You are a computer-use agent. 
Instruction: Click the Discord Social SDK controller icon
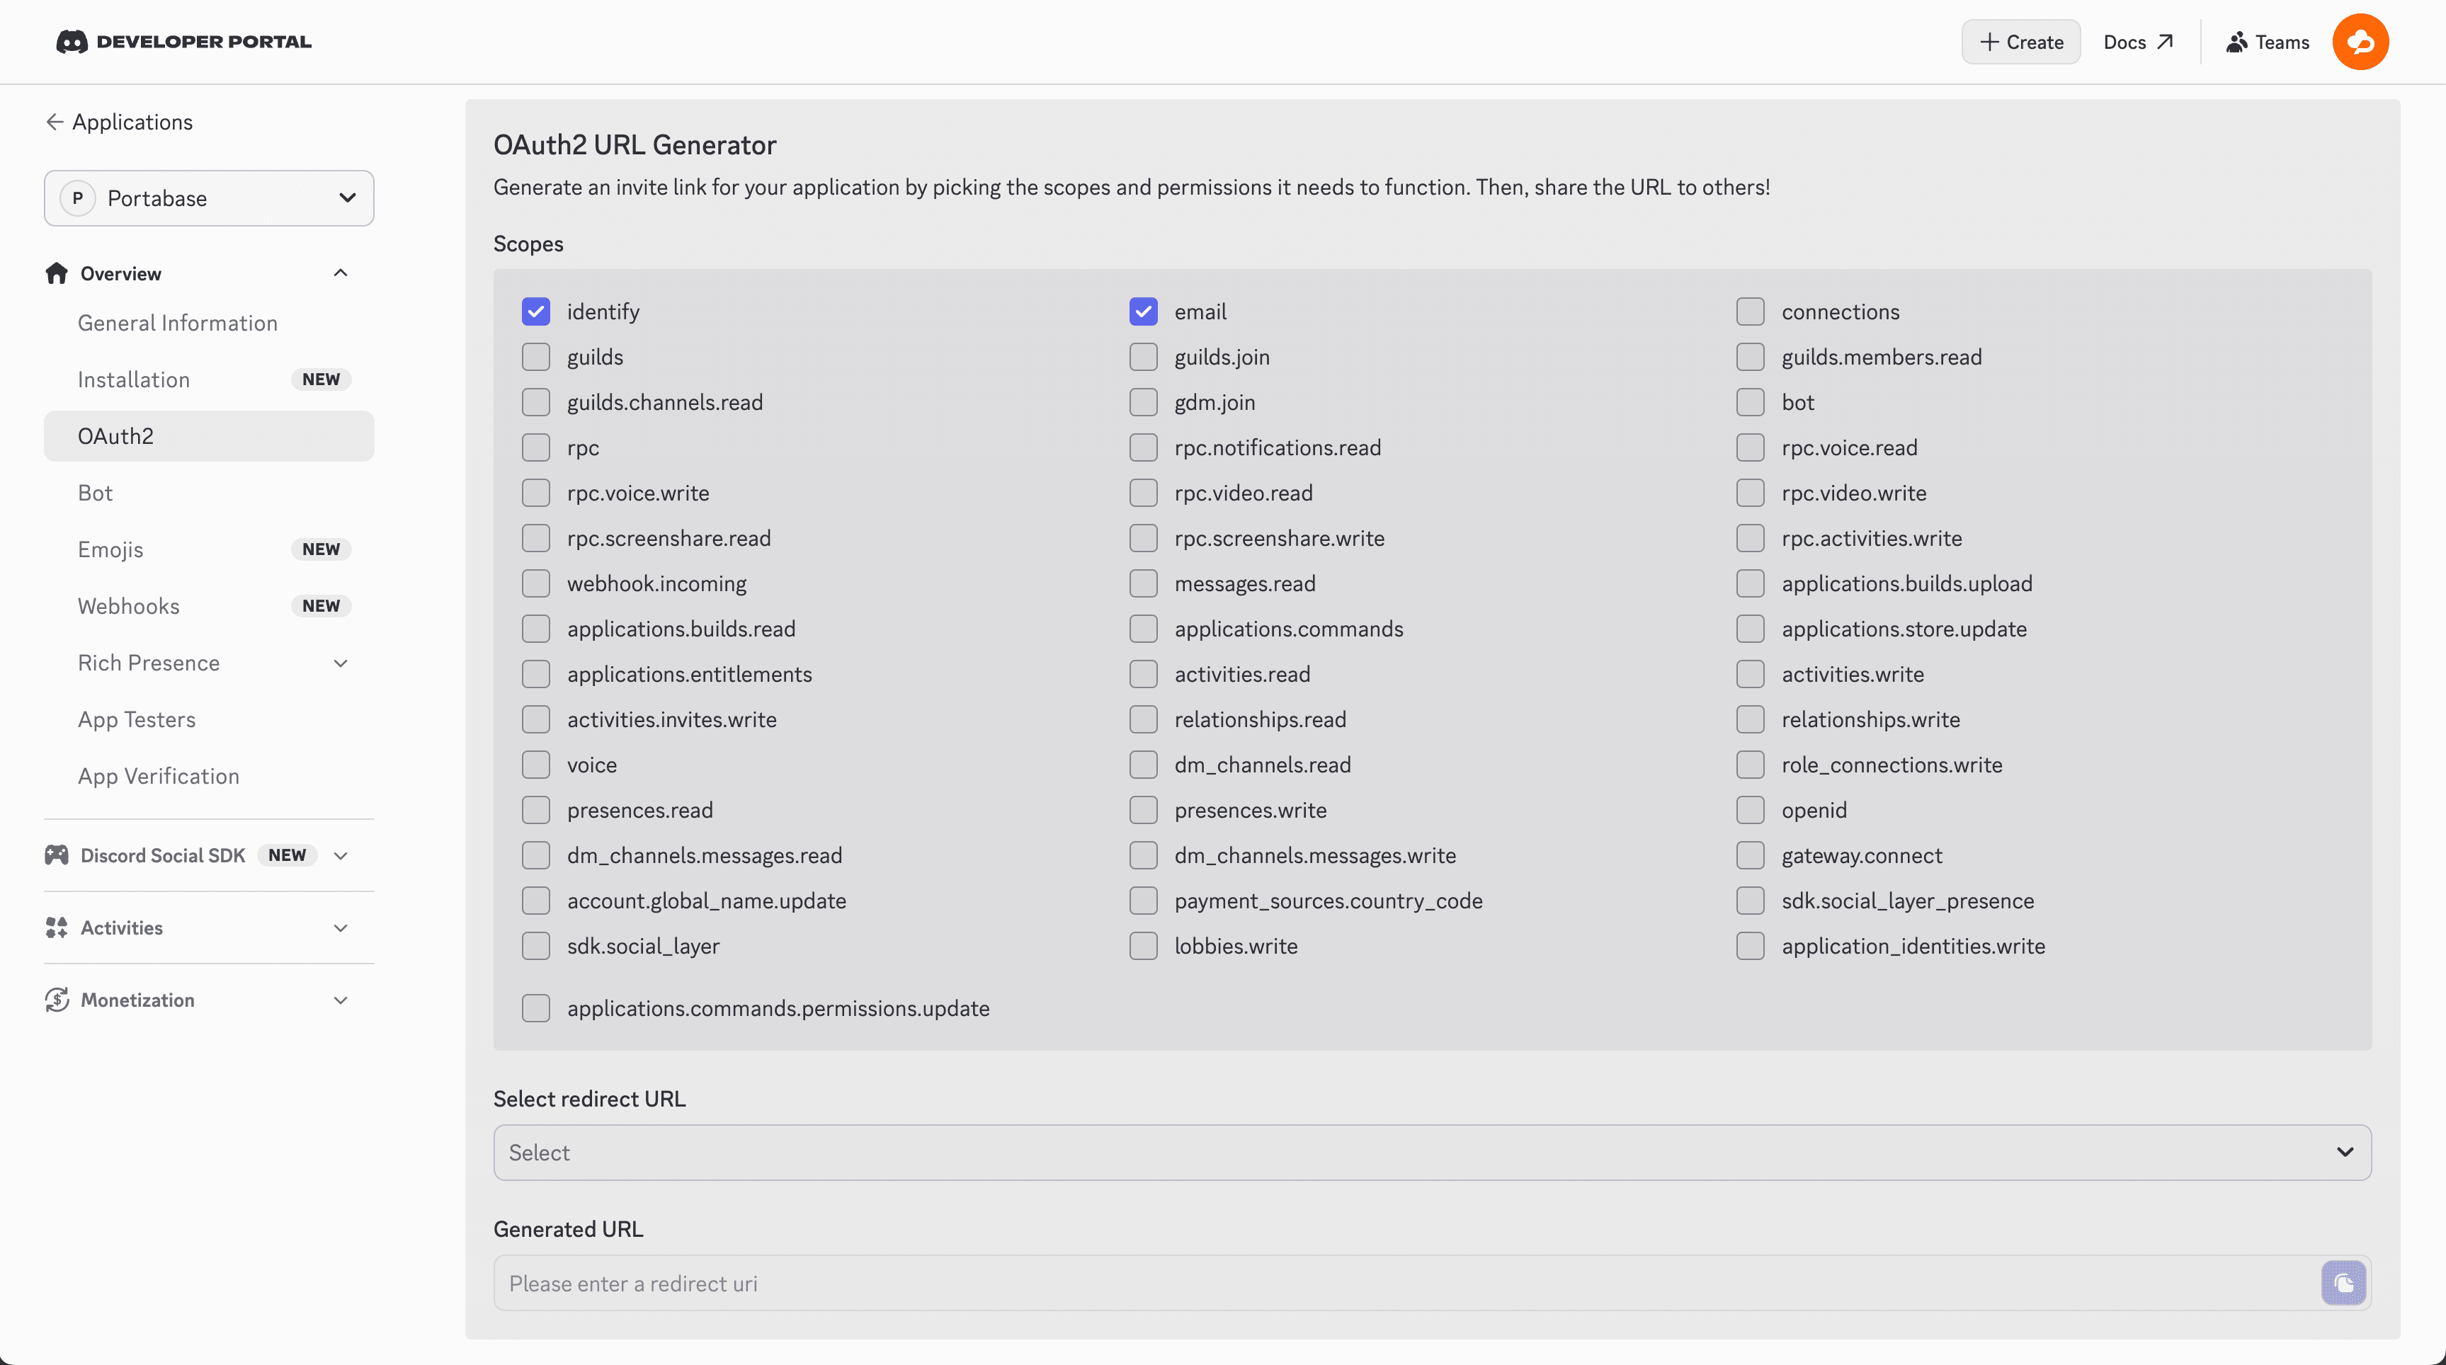coord(56,855)
